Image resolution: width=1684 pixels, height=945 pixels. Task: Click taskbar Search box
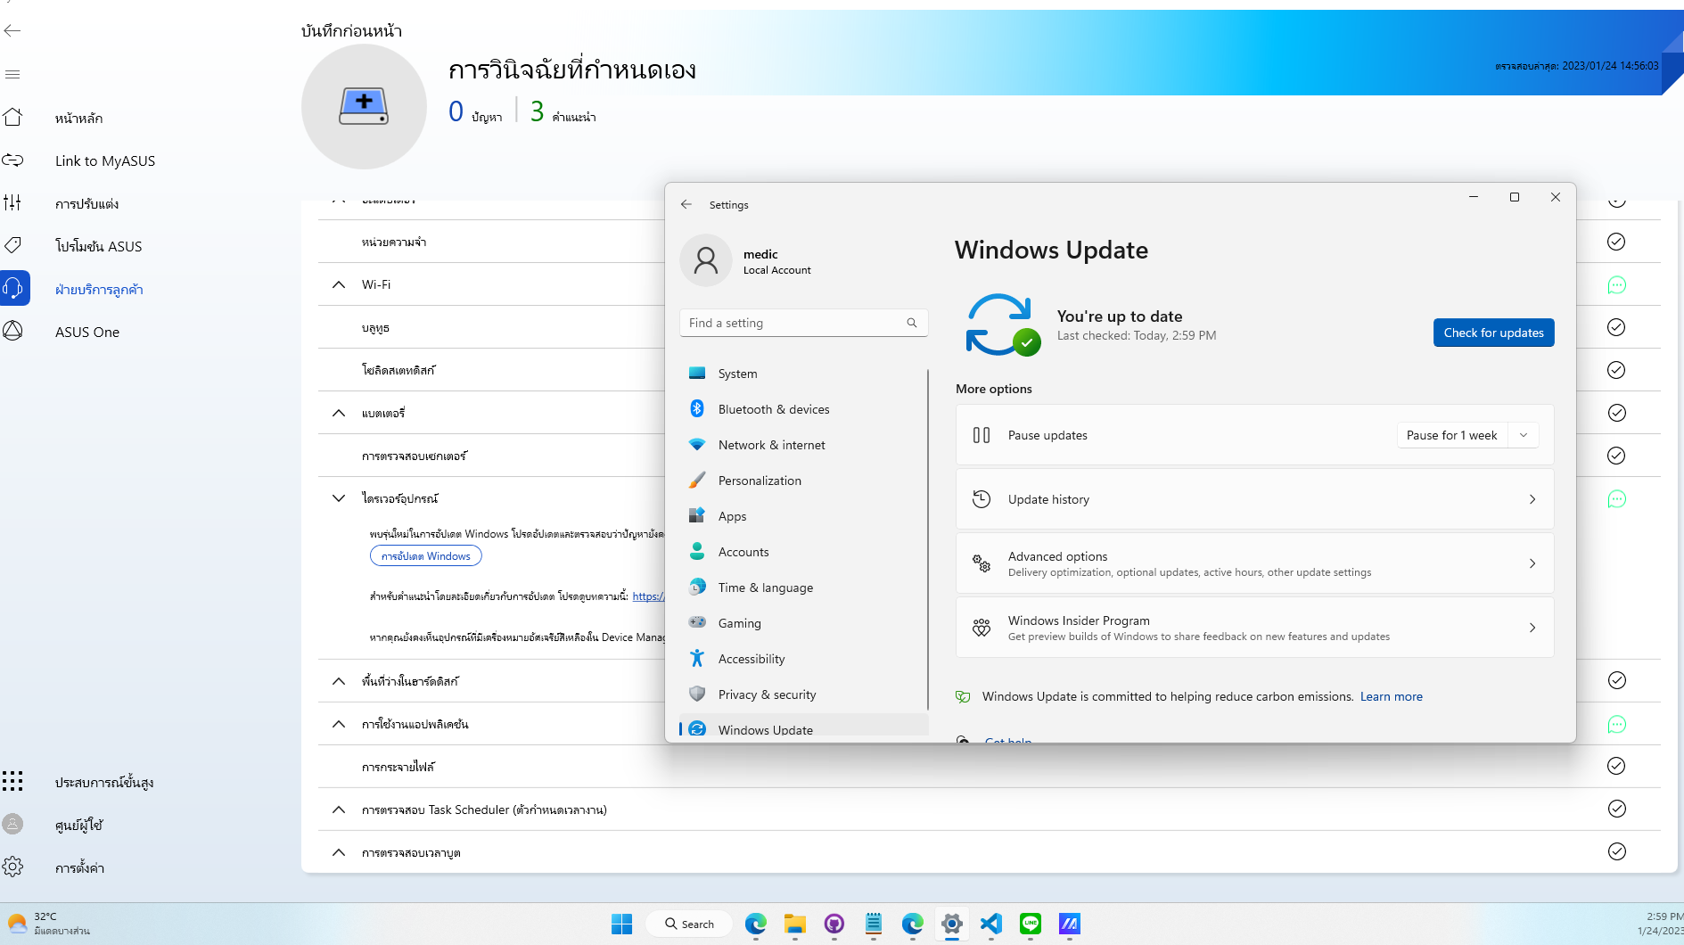click(x=689, y=924)
